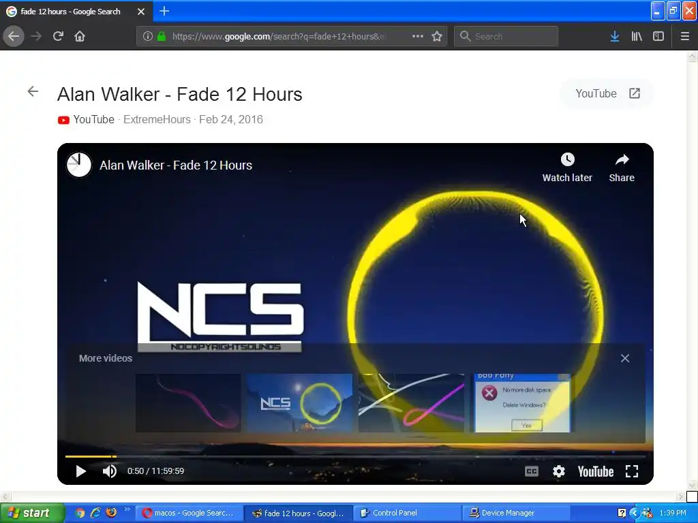Screen dimensions: 698x523
Task: Open the Windows Start menu
Action: tap(31, 513)
